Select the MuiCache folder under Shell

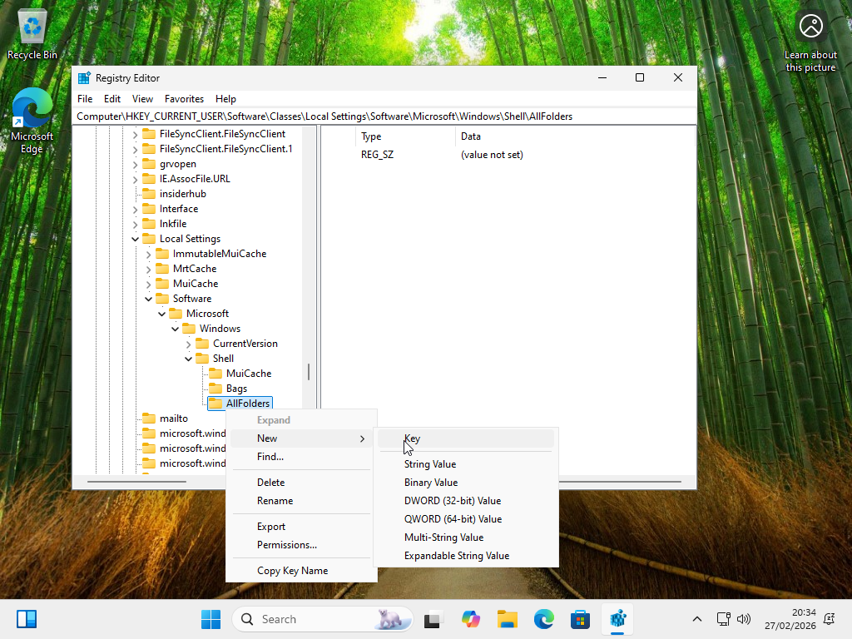tap(248, 374)
